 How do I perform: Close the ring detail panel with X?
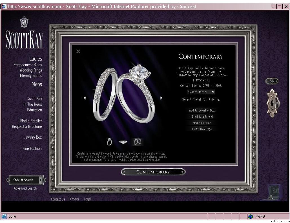click(x=78, y=51)
